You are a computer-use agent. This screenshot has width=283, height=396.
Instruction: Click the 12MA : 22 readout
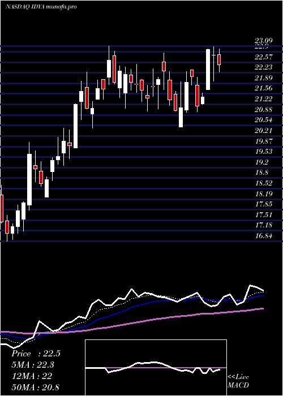point(32,376)
